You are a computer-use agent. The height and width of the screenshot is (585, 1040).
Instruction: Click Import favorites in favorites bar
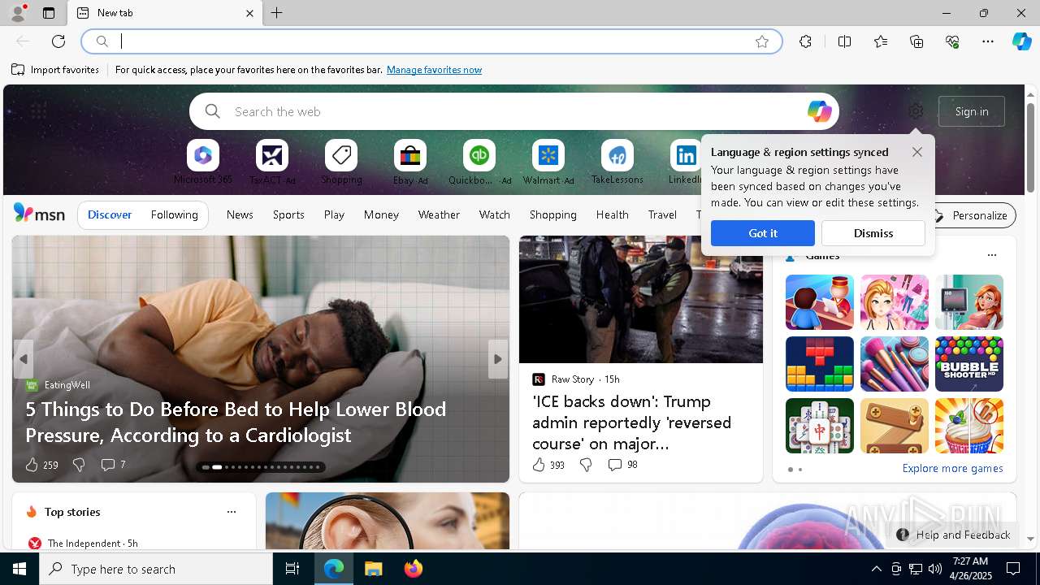click(x=55, y=70)
